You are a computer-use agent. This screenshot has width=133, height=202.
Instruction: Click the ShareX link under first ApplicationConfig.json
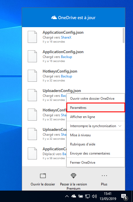(x=66, y=37)
